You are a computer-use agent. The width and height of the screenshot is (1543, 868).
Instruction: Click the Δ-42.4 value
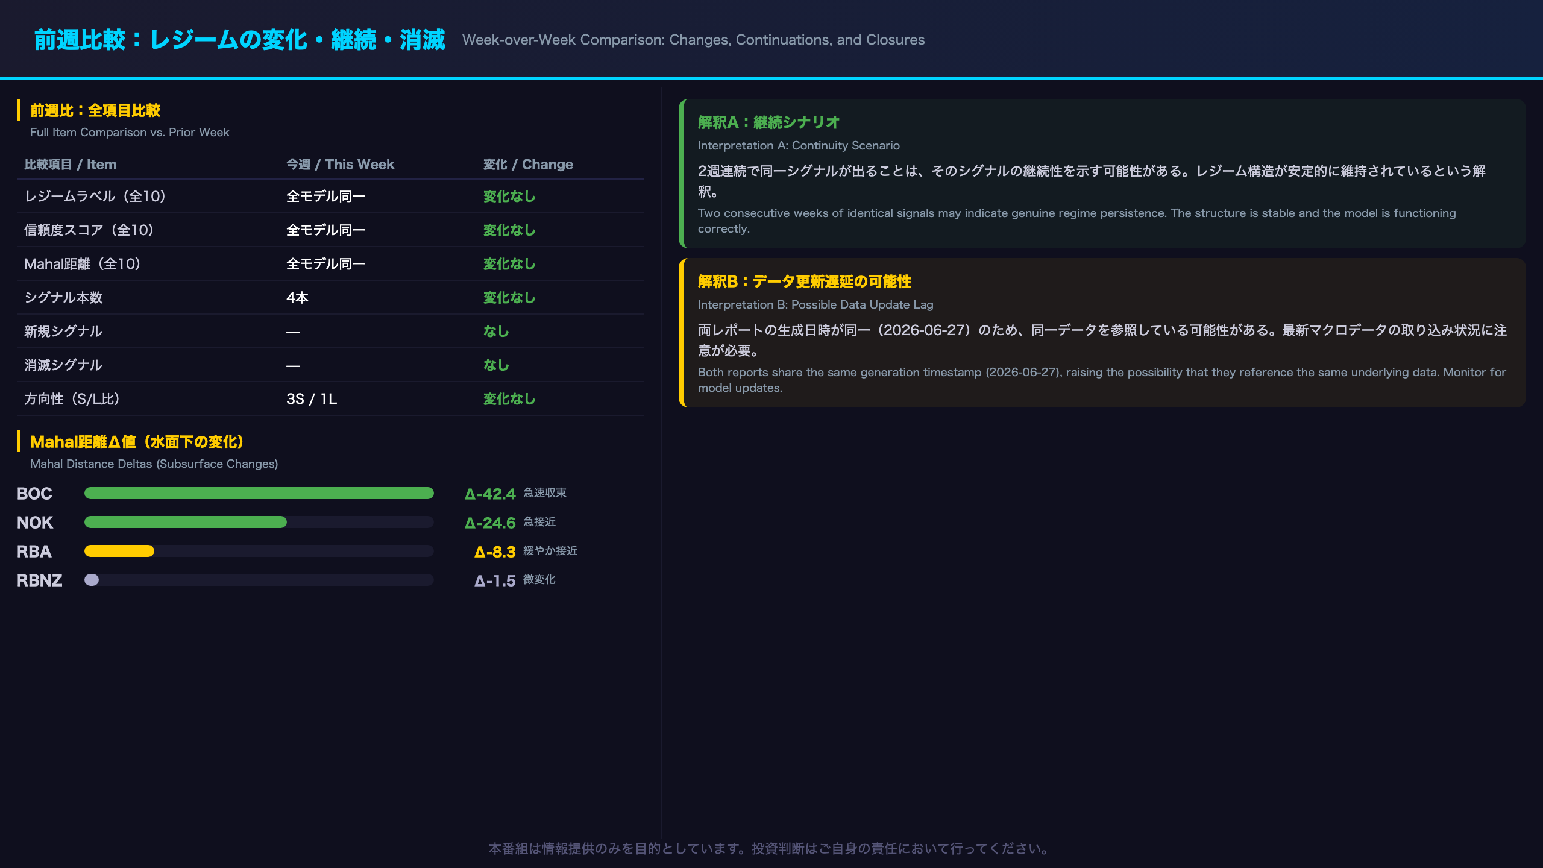[490, 494]
